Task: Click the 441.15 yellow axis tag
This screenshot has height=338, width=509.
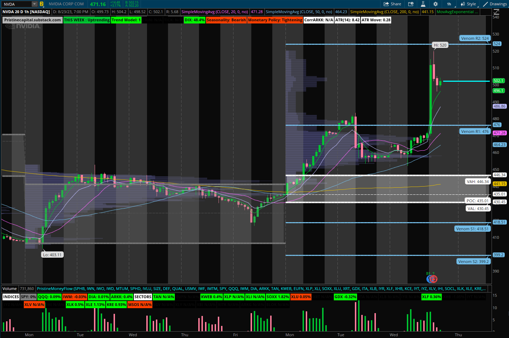Action: tap(499, 184)
